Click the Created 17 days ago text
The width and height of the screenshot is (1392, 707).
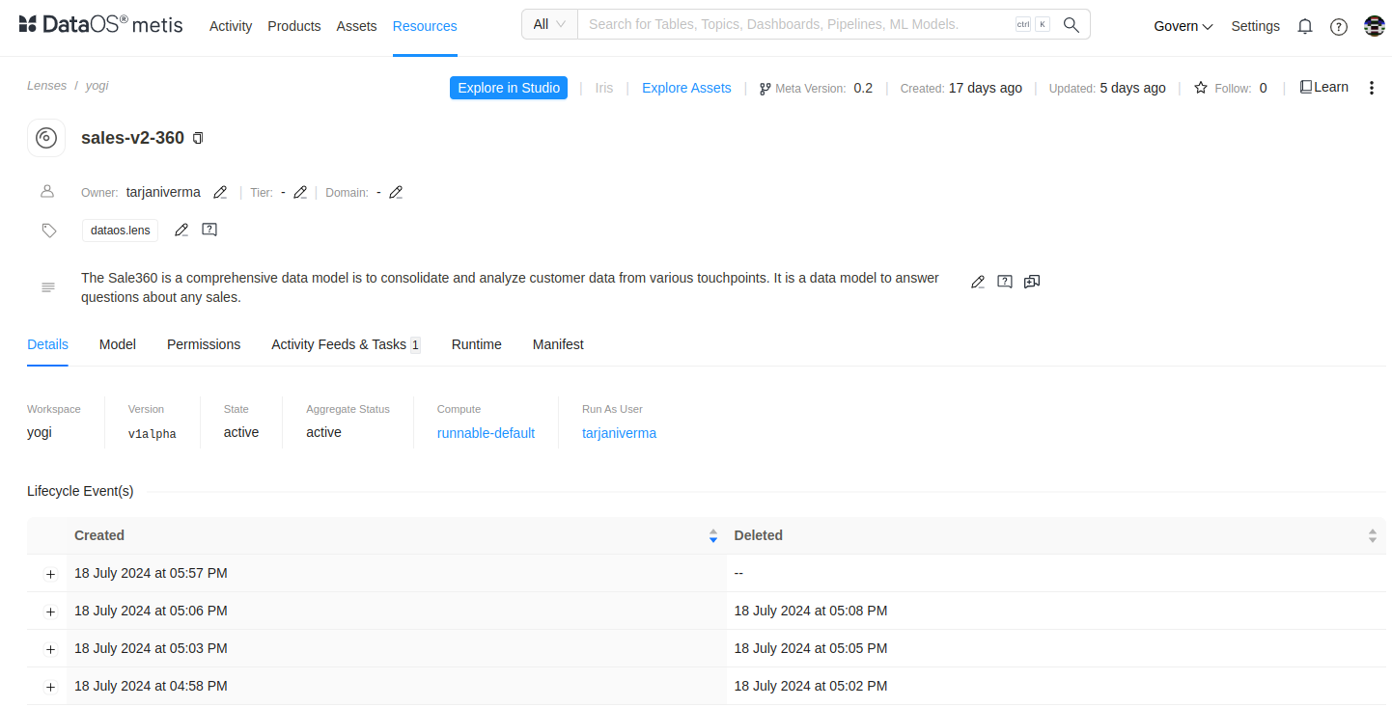pos(960,88)
